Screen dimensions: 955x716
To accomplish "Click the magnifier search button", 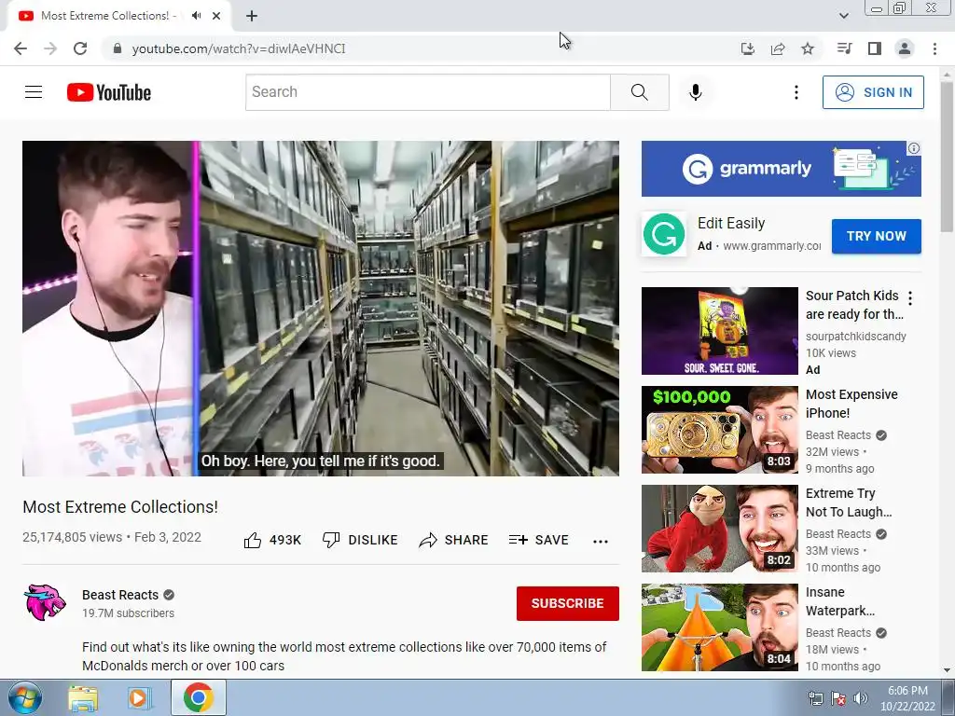I will [640, 92].
